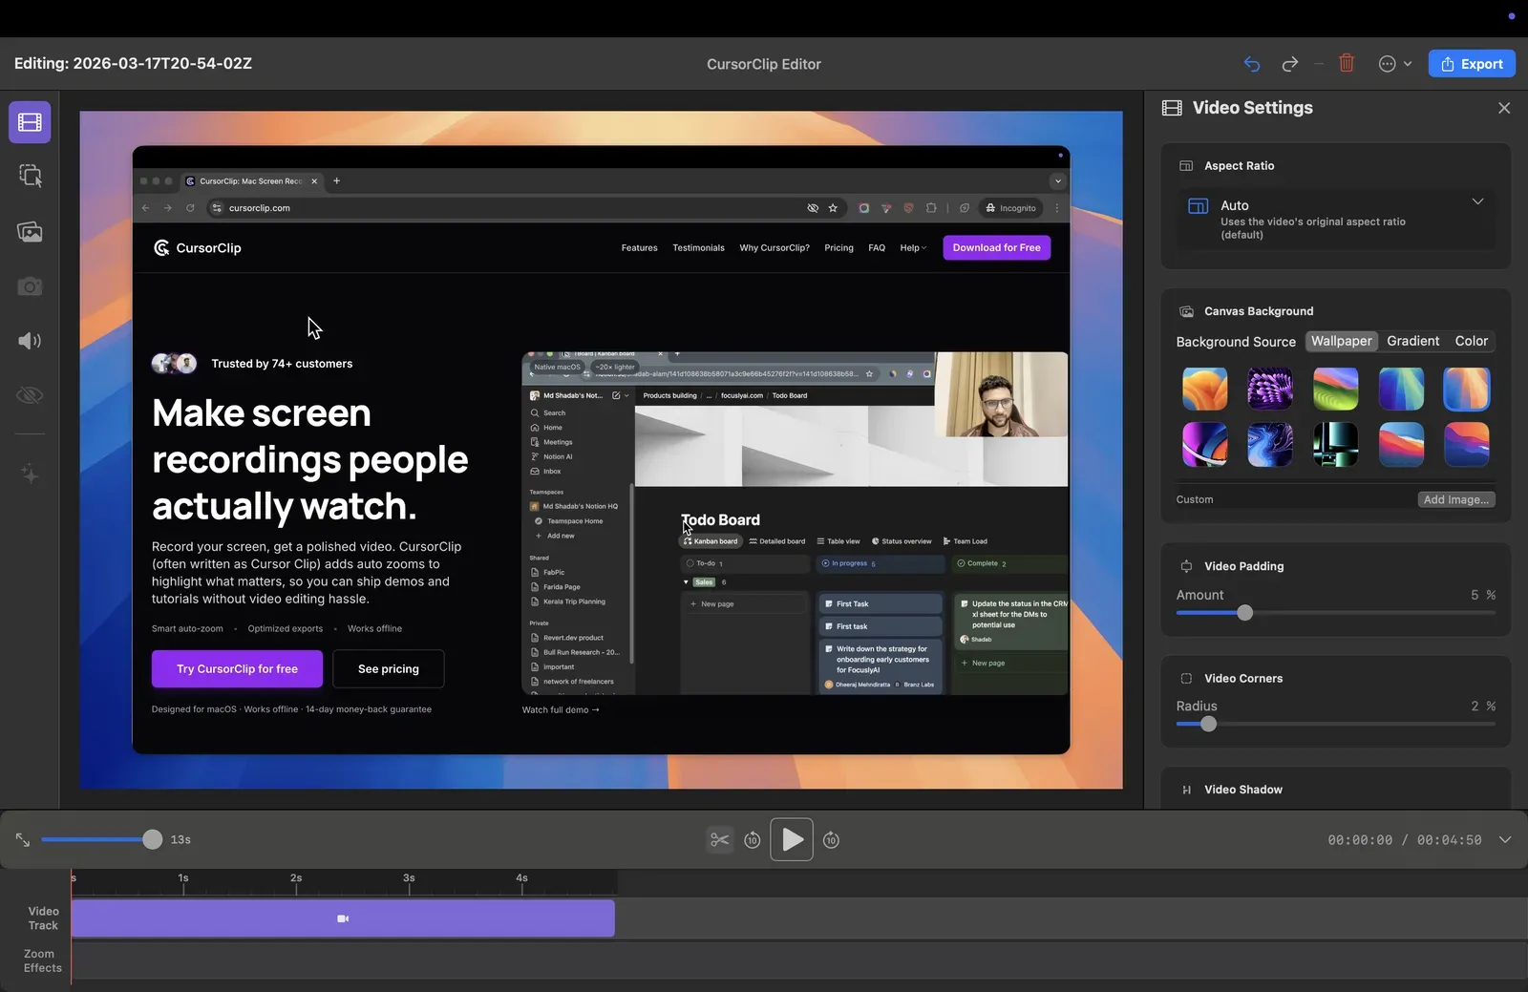Click the "Editing: 2026-03-17T20-54-02Z" title
The image size is (1528, 992).
pos(133,64)
